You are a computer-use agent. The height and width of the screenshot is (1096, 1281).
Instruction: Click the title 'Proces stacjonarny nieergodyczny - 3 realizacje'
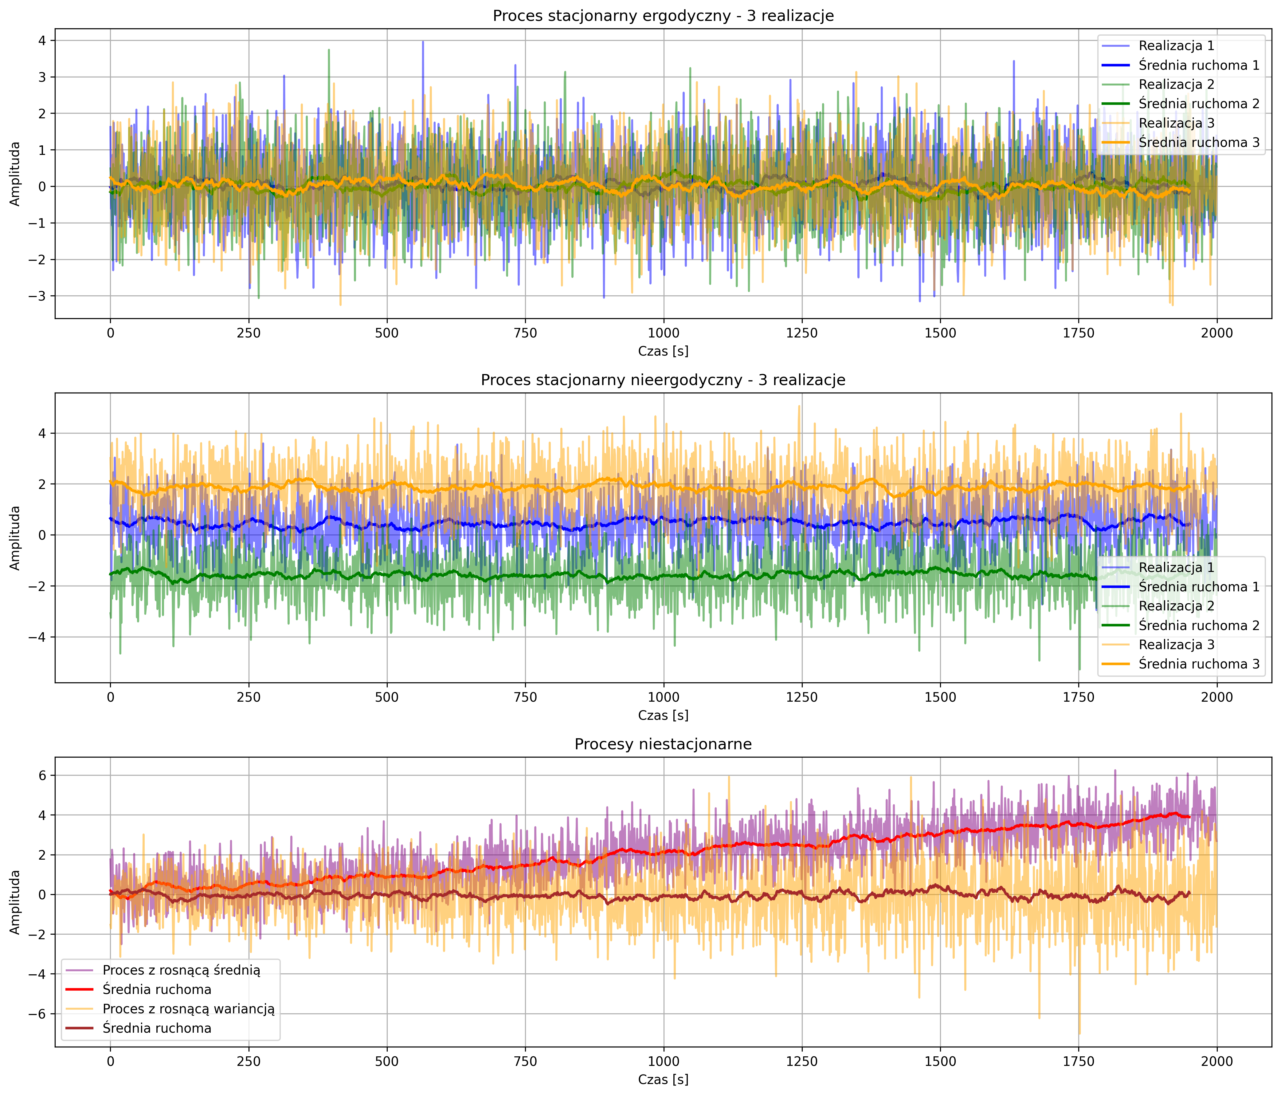[x=663, y=380]
